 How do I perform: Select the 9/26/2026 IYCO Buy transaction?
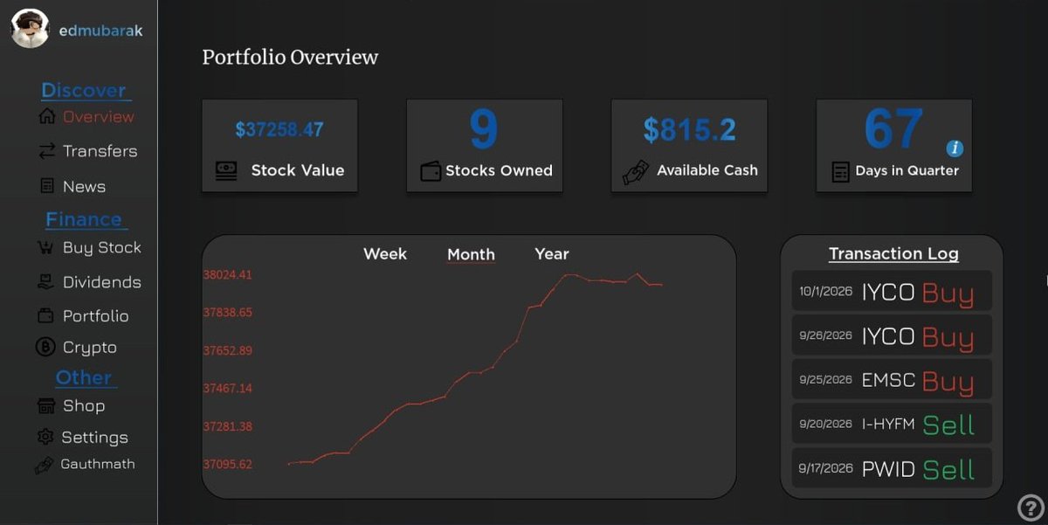(x=892, y=335)
